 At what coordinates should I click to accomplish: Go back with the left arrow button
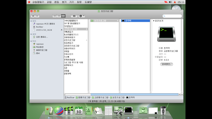click(33, 16)
